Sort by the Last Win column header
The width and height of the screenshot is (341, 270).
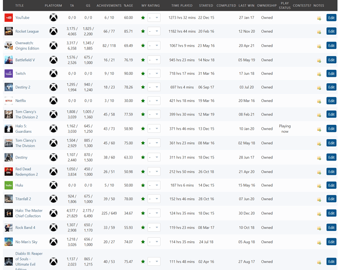246,5
